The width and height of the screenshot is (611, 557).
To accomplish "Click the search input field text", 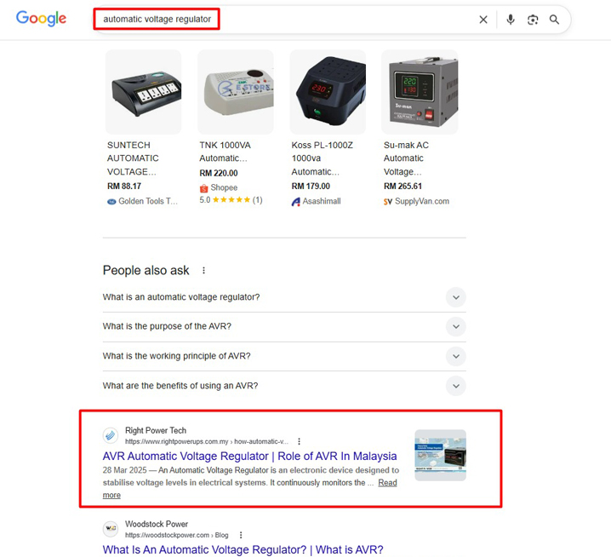I will 157,19.
